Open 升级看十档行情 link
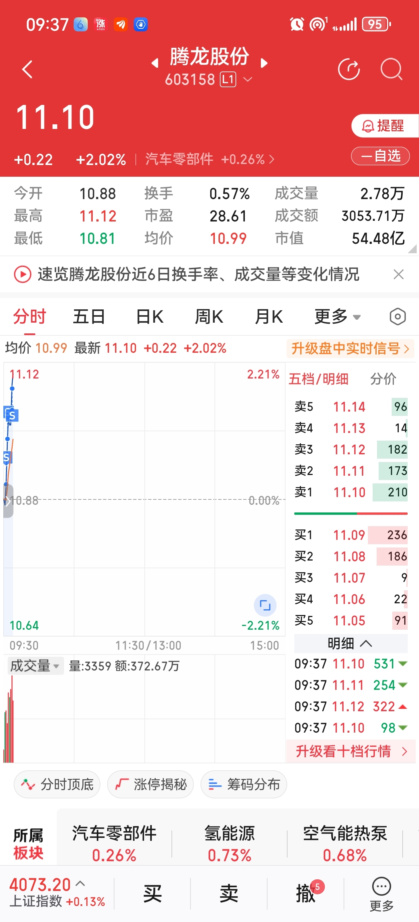The image size is (419, 922). tap(351, 751)
